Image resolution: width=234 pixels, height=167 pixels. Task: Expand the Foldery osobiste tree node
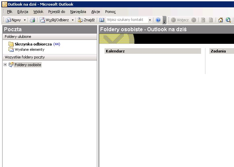coord(5,65)
